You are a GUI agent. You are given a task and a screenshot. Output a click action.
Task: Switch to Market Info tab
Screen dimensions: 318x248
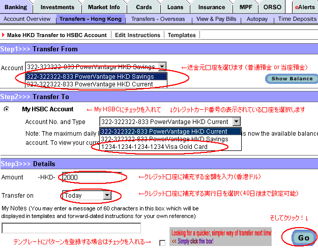click(x=104, y=7)
